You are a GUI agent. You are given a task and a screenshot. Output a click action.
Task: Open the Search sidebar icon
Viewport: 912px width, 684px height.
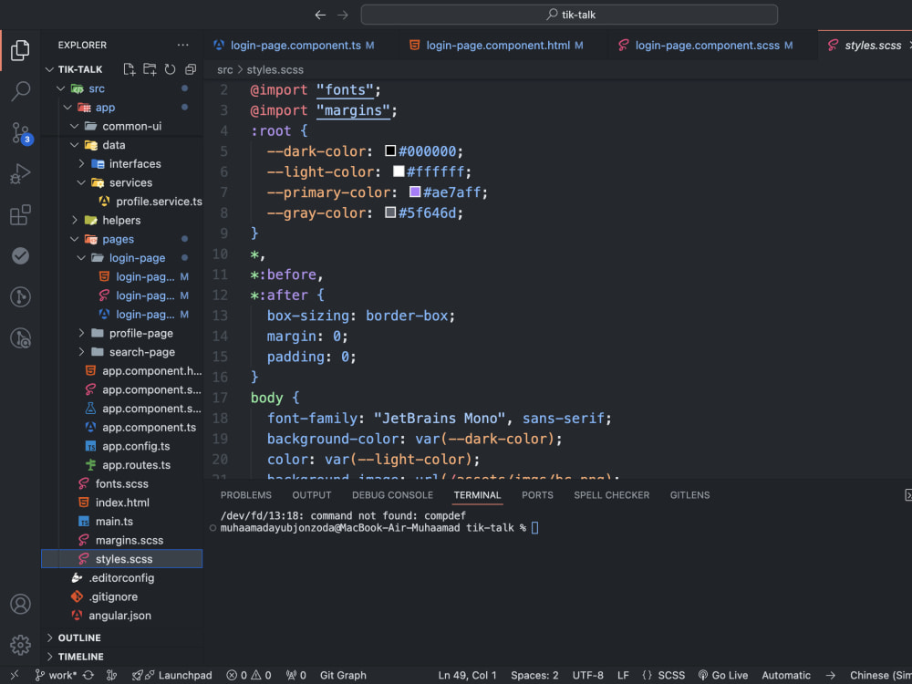coord(20,90)
